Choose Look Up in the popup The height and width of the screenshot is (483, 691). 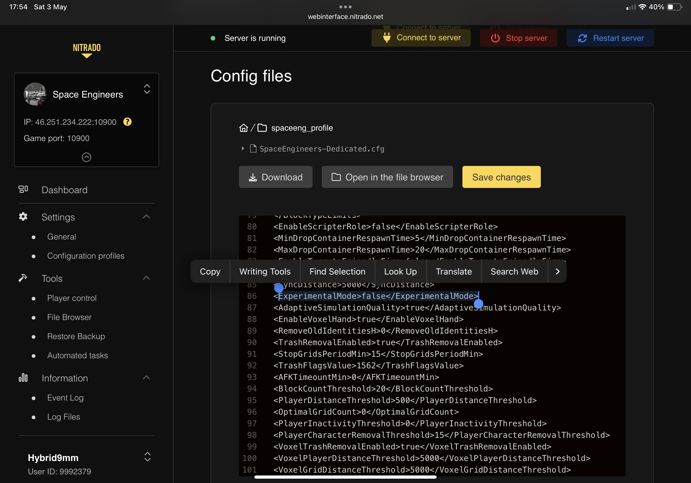pos(400,271)
